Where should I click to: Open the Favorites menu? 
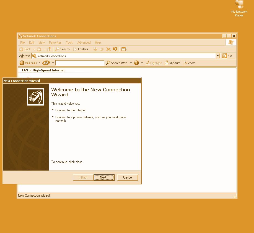coord(55,42)
